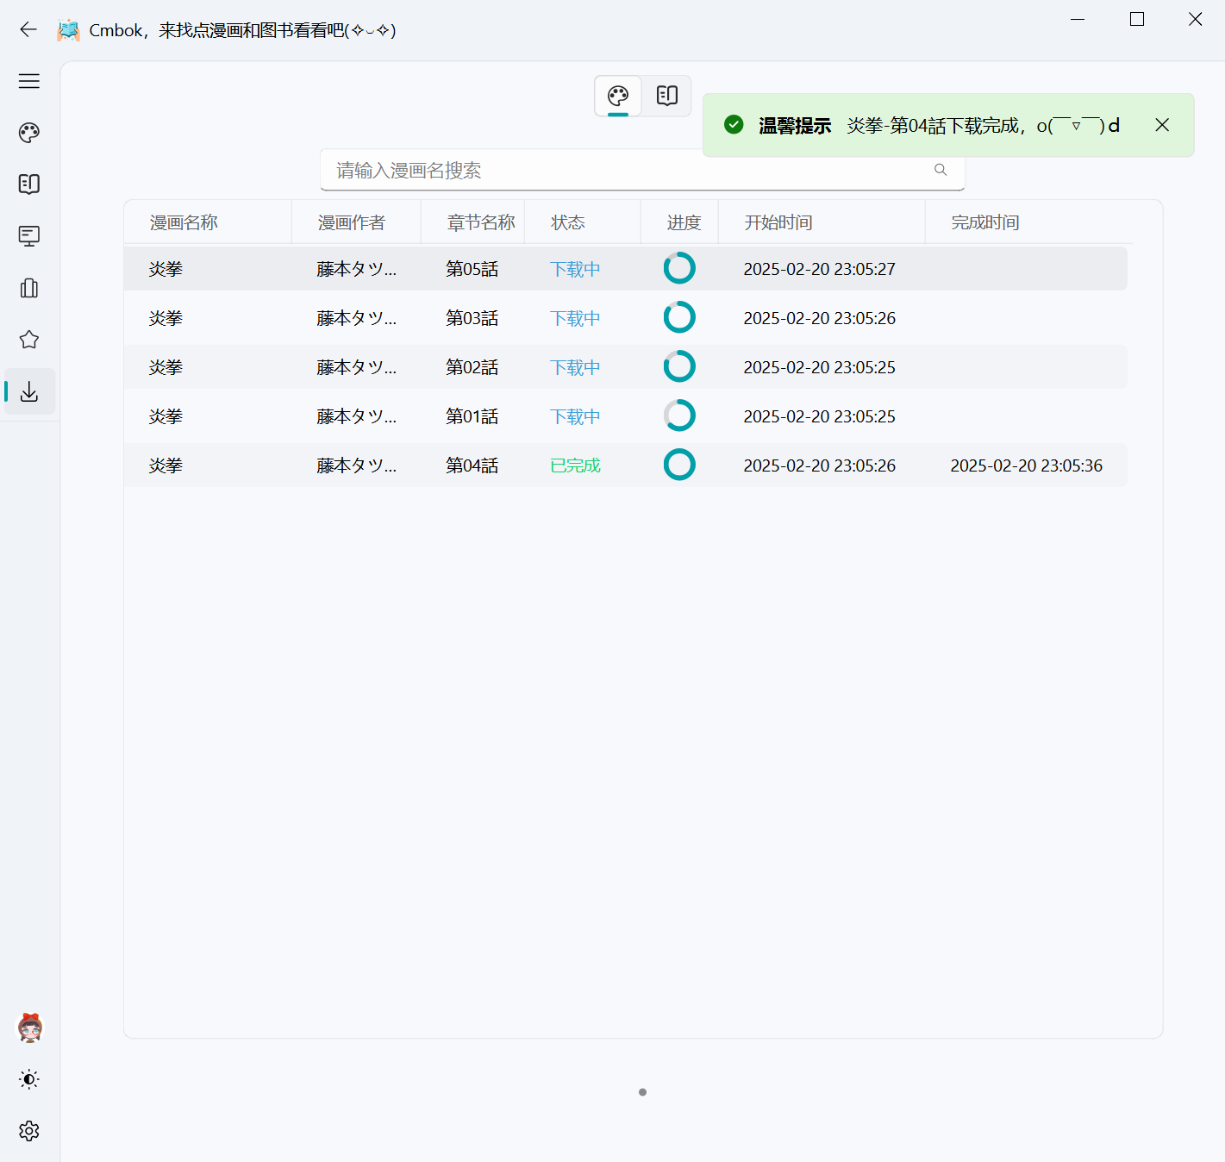Go back using the back arrow
The height and width of the screenshot is (1162, 1225).
click(28, 30)
